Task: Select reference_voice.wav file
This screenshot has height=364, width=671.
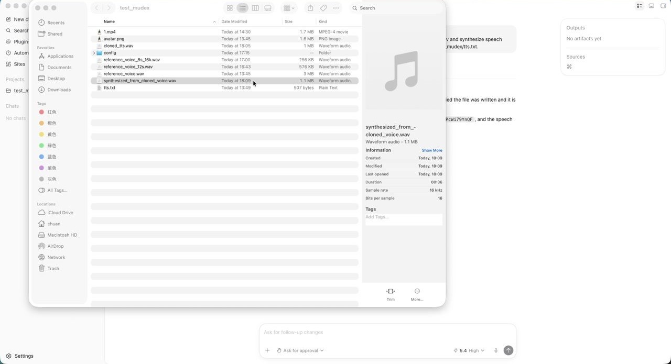Action: [224, 74]
